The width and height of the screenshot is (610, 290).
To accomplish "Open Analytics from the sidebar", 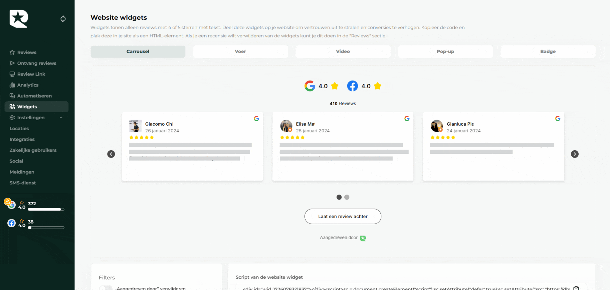I will (28, 85).
